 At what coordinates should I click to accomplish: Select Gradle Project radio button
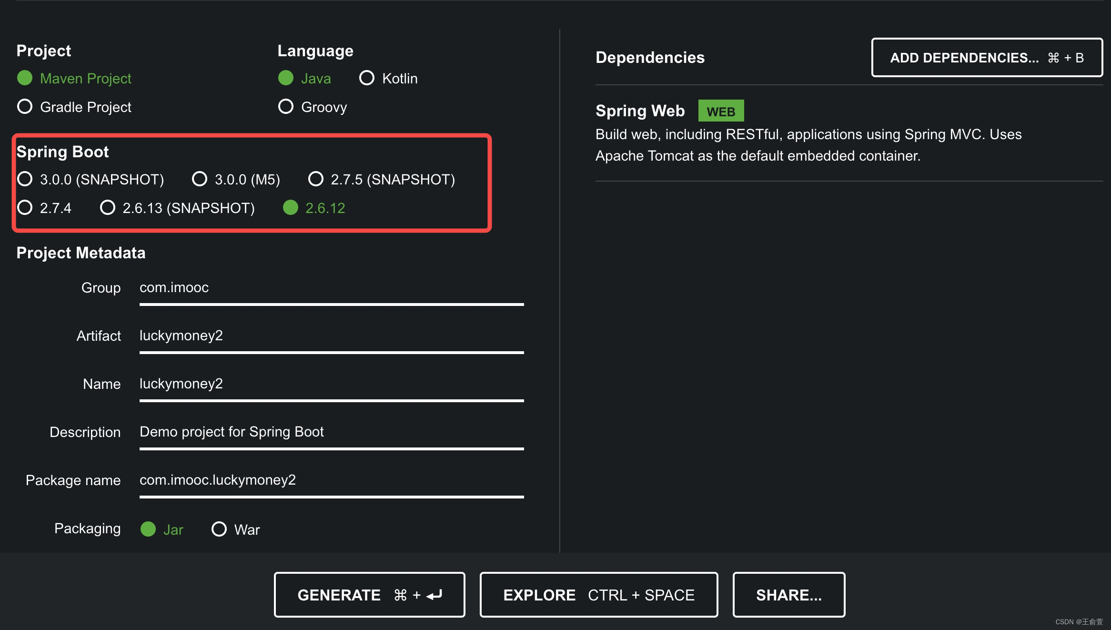(25, 107)
